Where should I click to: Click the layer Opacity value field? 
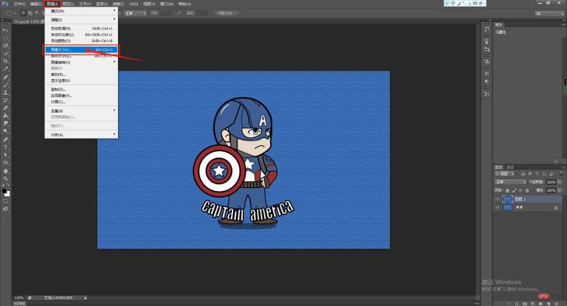pos(550,181)
